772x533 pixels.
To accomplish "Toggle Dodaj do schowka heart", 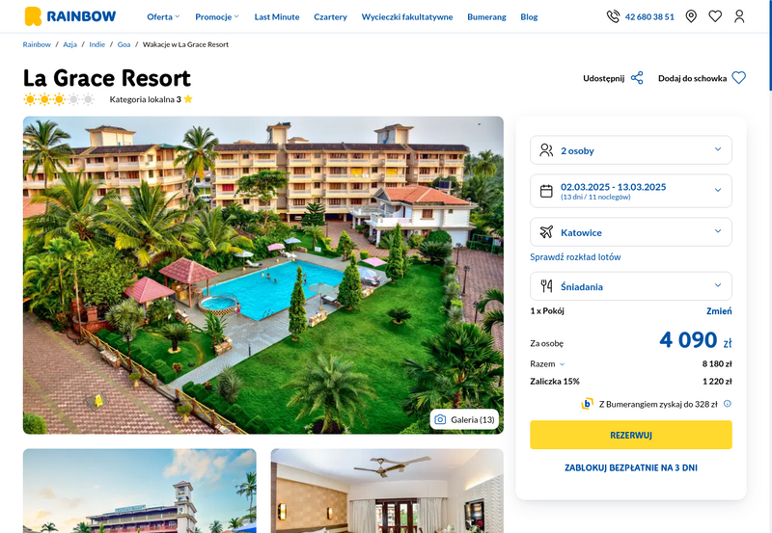I will [x=738, y=78].
